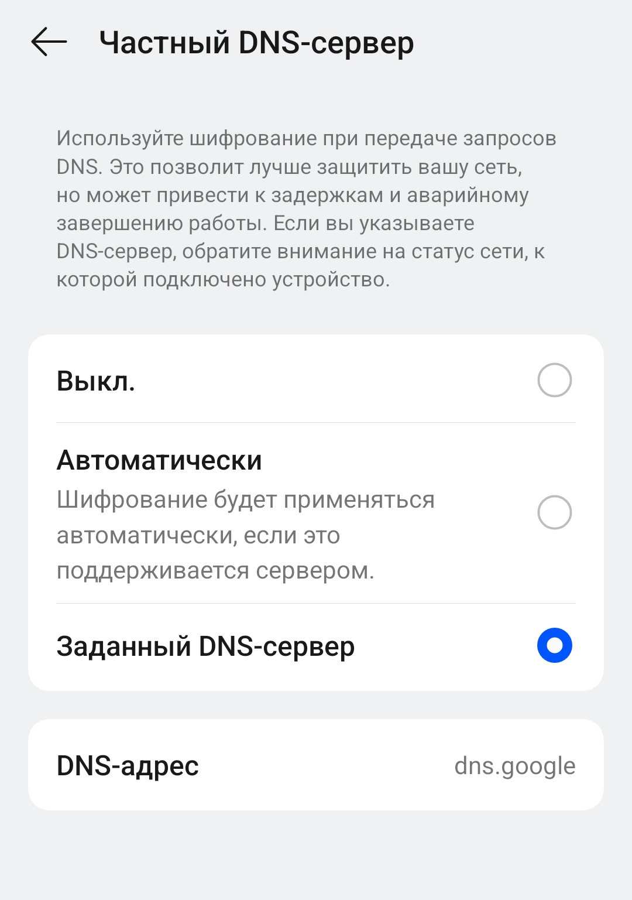
Task: Tap the 'поддерживается сервером' subtitle line
Action: [215, 570]
